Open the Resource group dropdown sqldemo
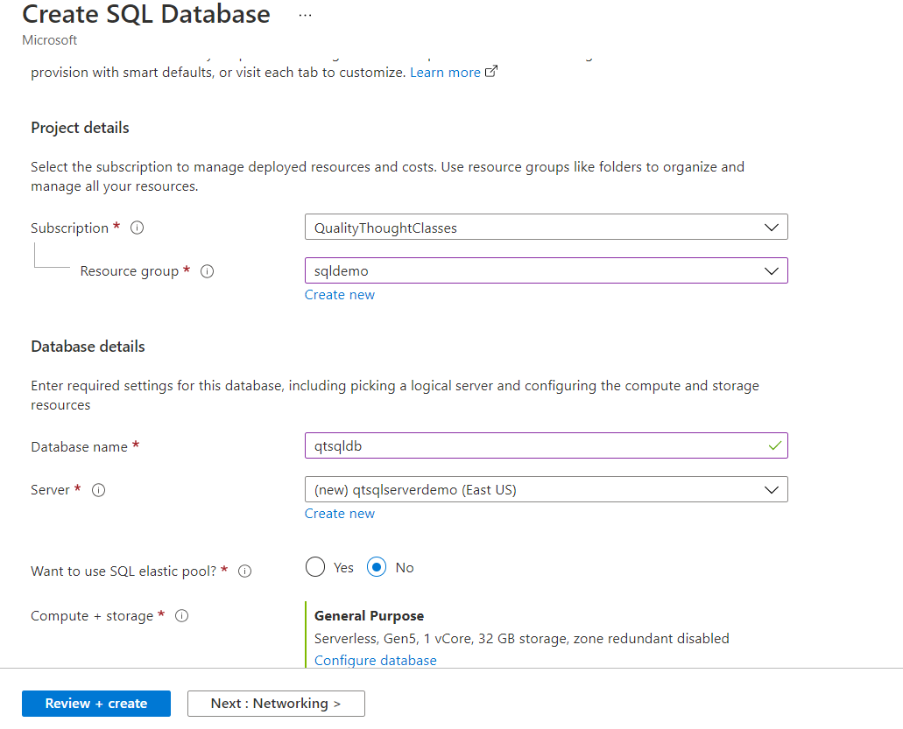 click(x=546, y=270)
